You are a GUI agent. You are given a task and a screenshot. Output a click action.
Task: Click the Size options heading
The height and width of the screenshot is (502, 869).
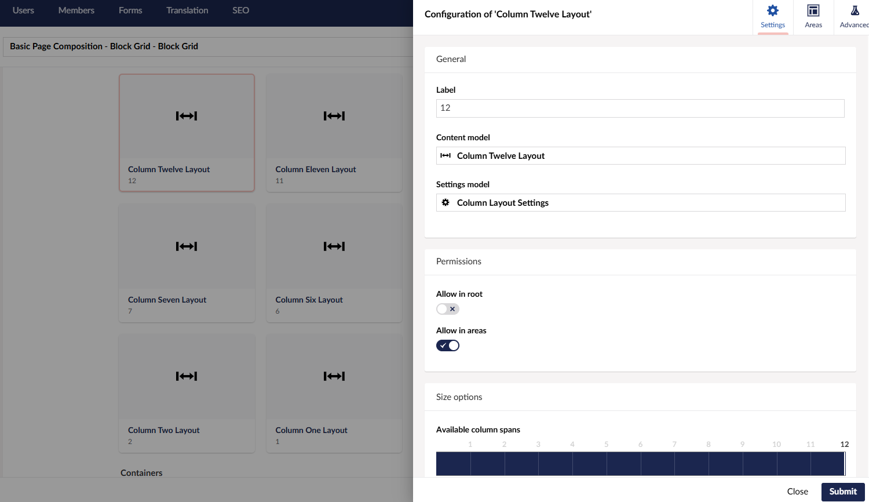[459, 397]
